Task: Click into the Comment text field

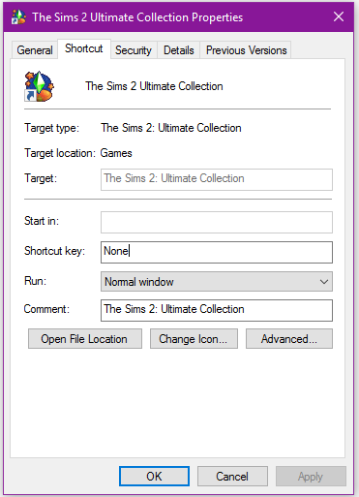Action: pos(217,310)
